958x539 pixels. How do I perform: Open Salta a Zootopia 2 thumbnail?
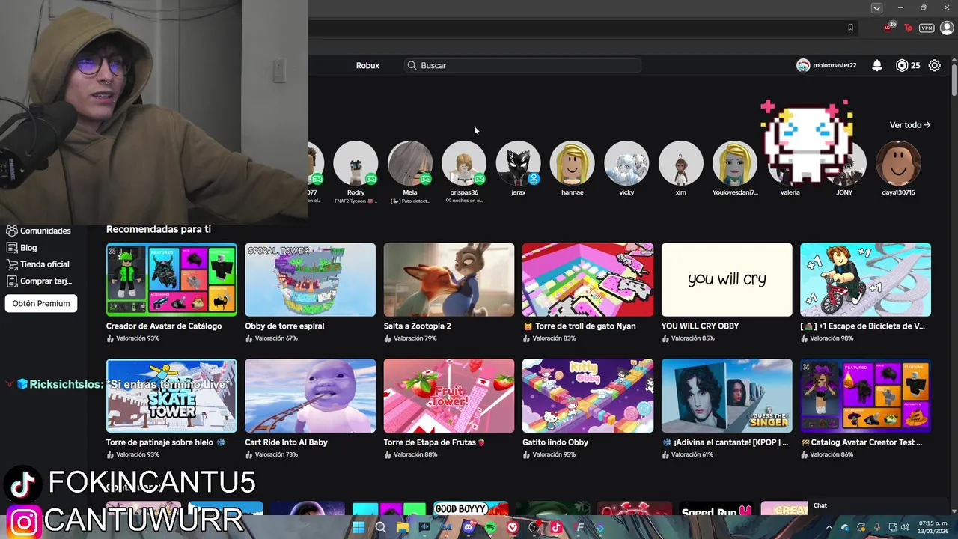(449, 279)
